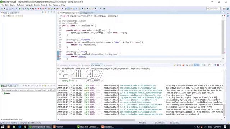The width and height of the screenshot is (230, 129).
Task: Click the External Tools run icon
Action: pos(33,9)
